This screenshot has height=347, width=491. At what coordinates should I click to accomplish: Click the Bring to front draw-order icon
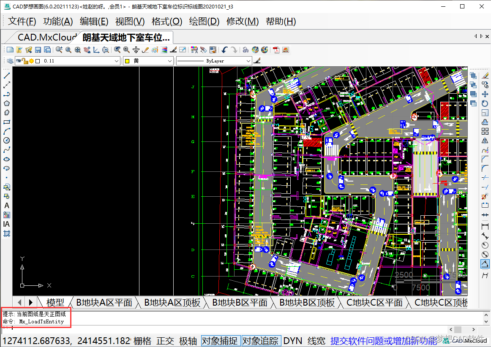pos(473,76)
